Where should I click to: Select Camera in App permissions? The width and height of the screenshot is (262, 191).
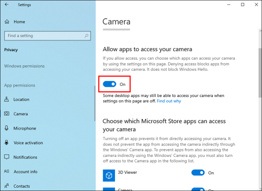pyautogui.click(x=47, y=114)
